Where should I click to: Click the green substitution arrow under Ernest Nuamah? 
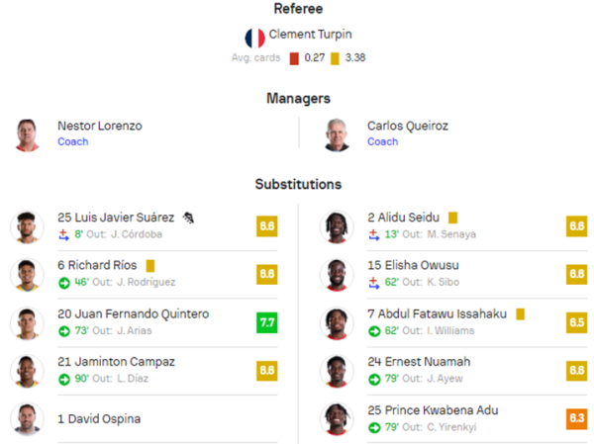[x=374, y=380]
